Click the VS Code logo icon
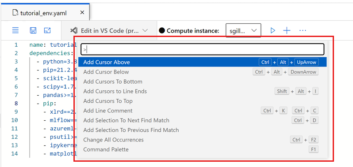This screenshot has width=353, height=167. click(x=74, y=30)
